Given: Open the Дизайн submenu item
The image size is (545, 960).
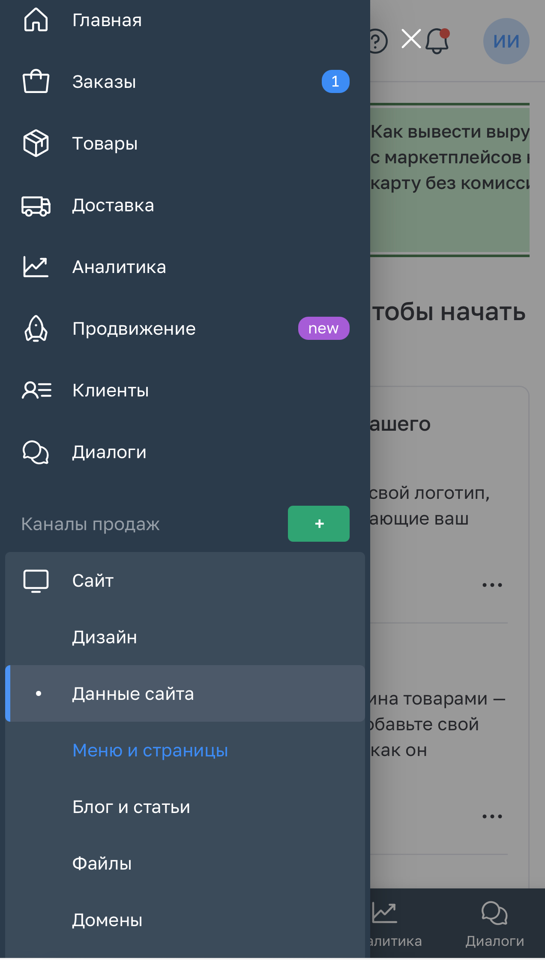Looking at the screenshot, I should 105,637.
